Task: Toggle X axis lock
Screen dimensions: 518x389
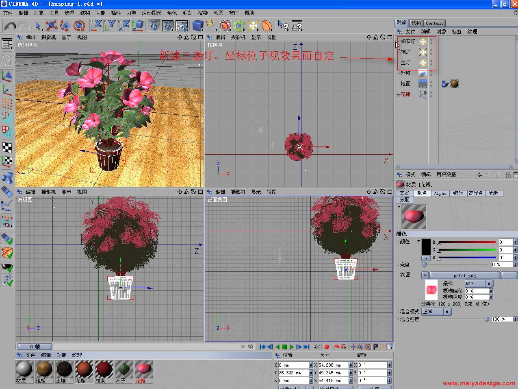Action: (97, 26)
